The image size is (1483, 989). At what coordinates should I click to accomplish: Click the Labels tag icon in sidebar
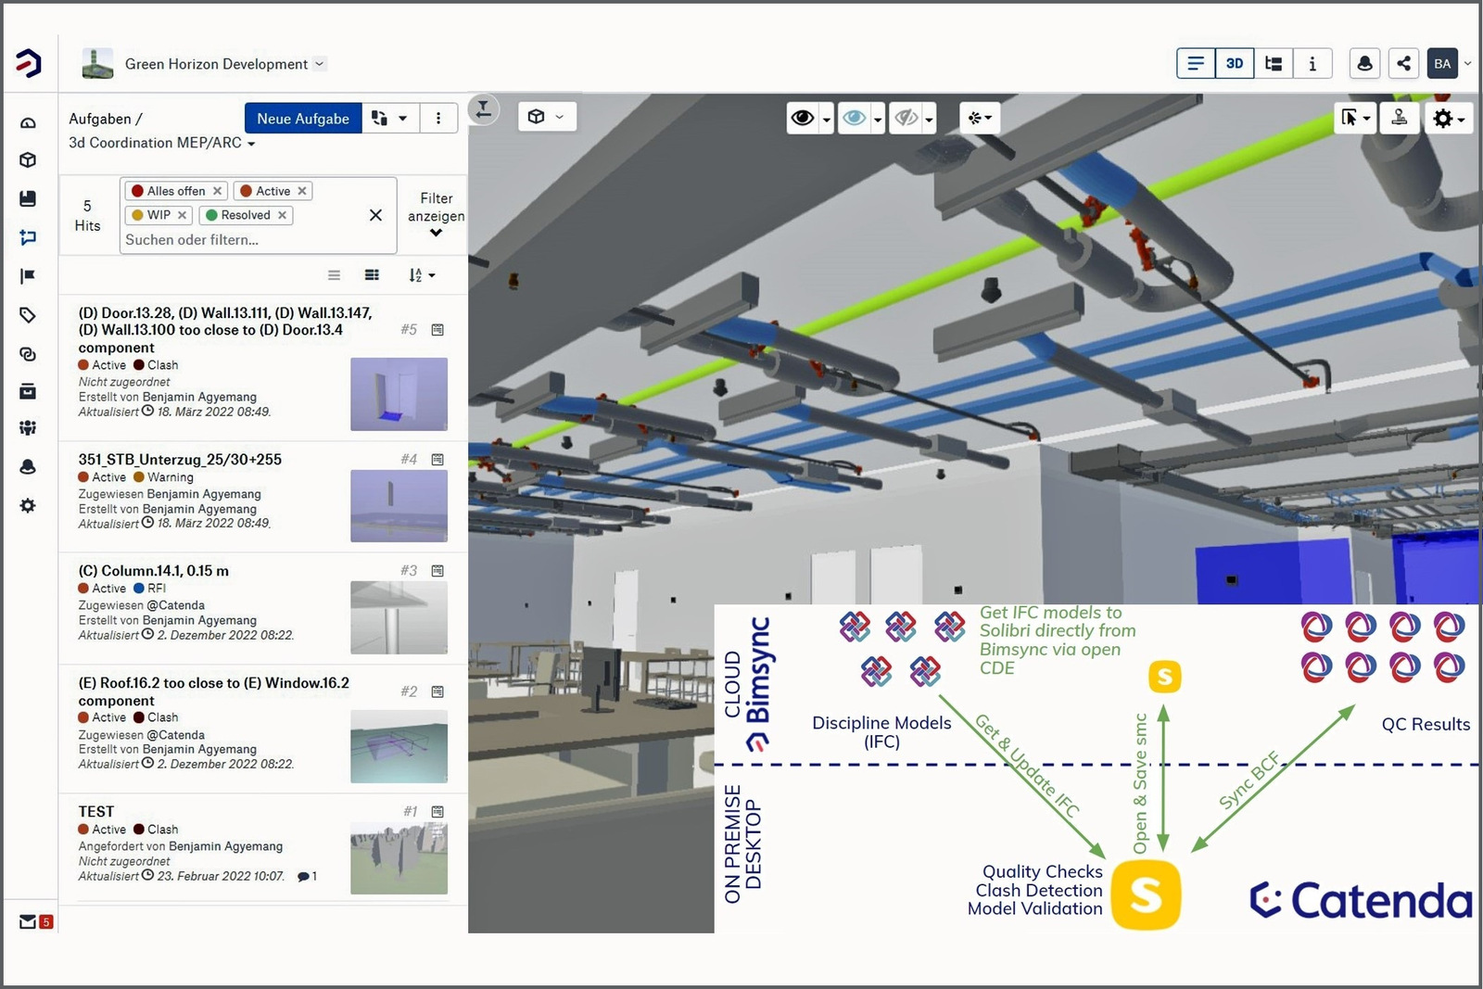(28, 315)
